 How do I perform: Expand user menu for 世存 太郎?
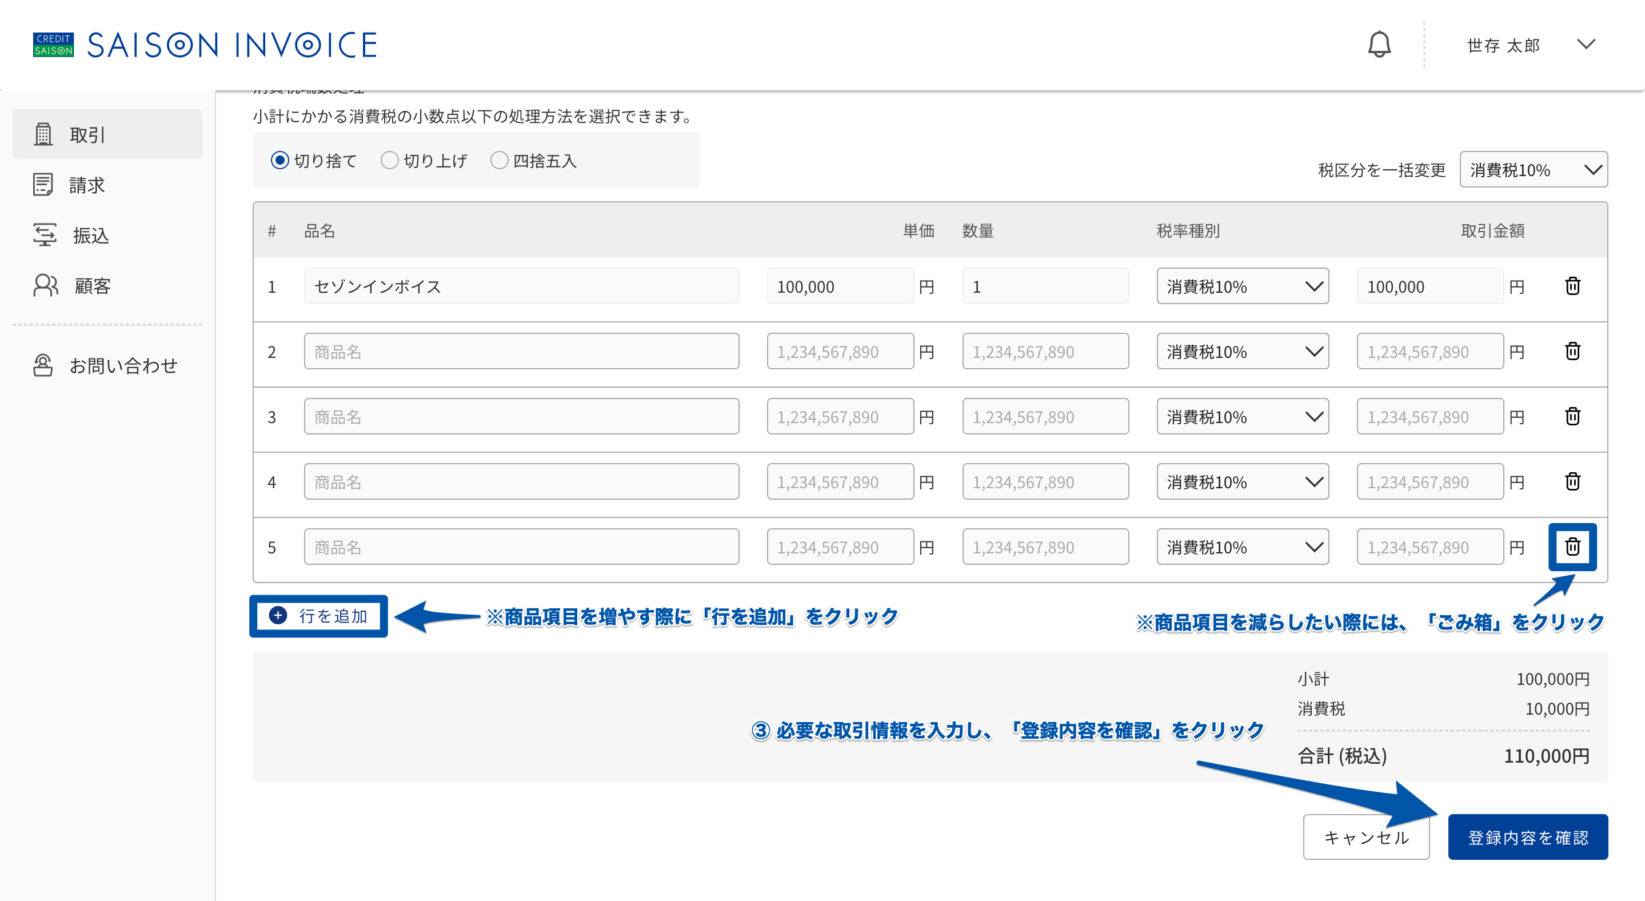click(x=1586, y=45)
